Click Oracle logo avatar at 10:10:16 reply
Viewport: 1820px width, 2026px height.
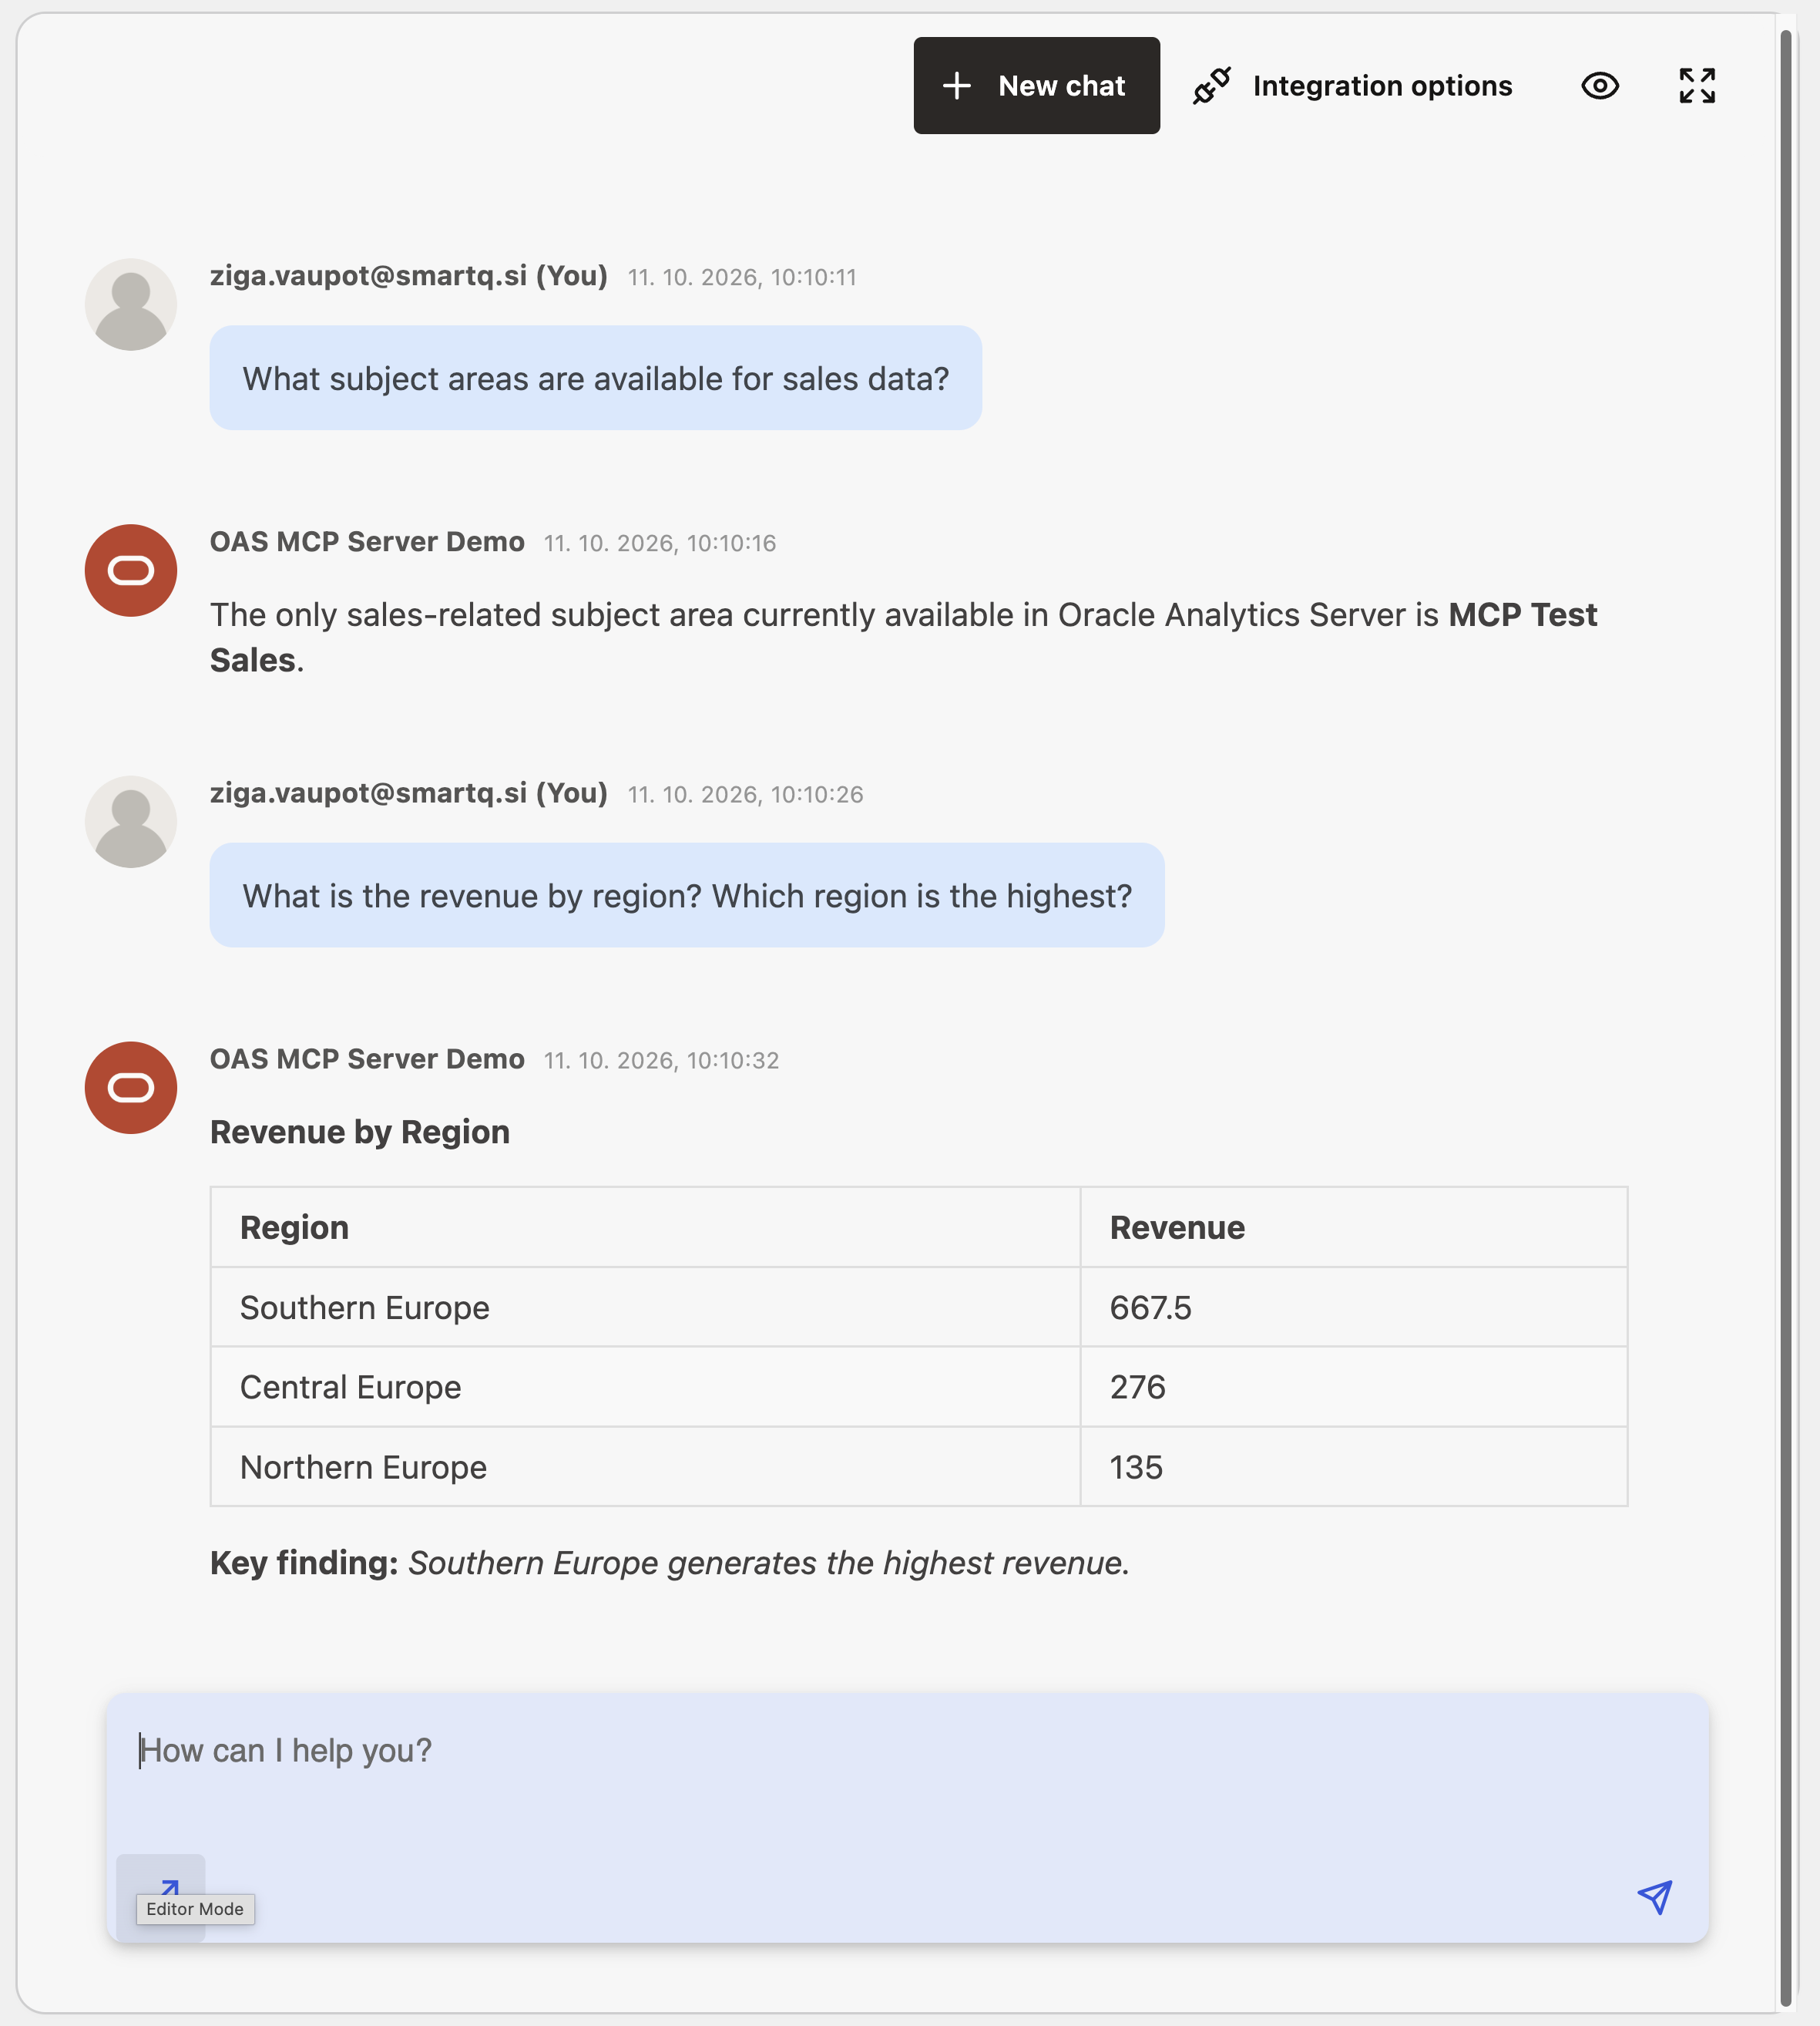(131, 570)
